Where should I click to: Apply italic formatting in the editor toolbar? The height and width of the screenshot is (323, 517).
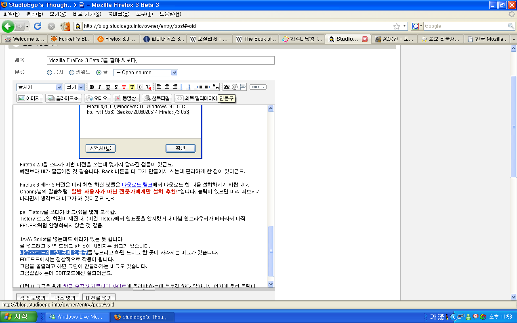100,87
